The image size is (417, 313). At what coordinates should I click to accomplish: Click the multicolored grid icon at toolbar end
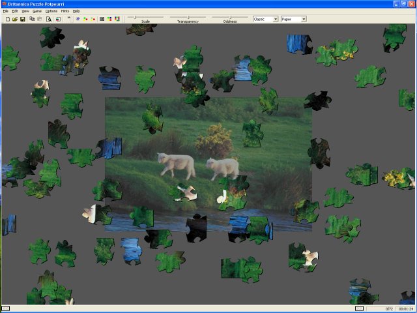click(x=118, y=19)
